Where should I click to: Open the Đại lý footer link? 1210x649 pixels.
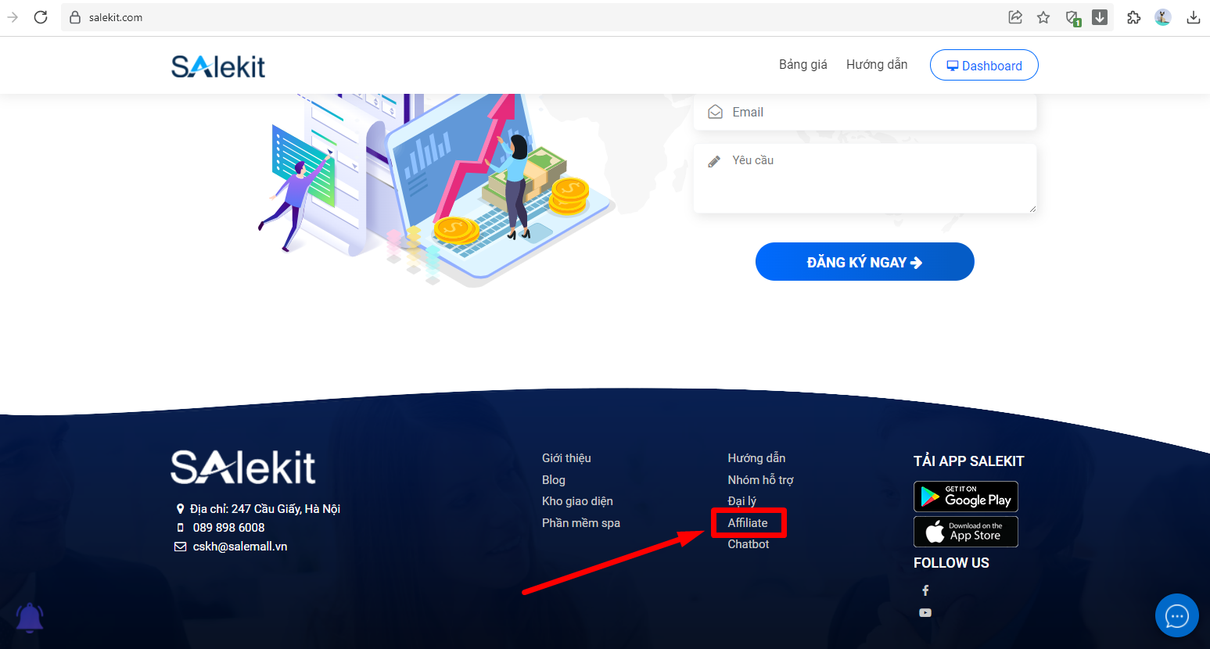tap(741, 501)
